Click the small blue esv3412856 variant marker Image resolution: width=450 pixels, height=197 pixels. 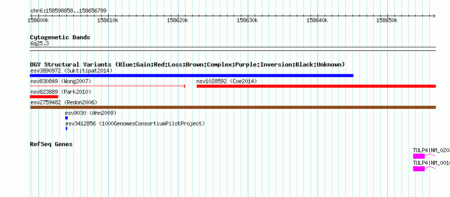67,128
